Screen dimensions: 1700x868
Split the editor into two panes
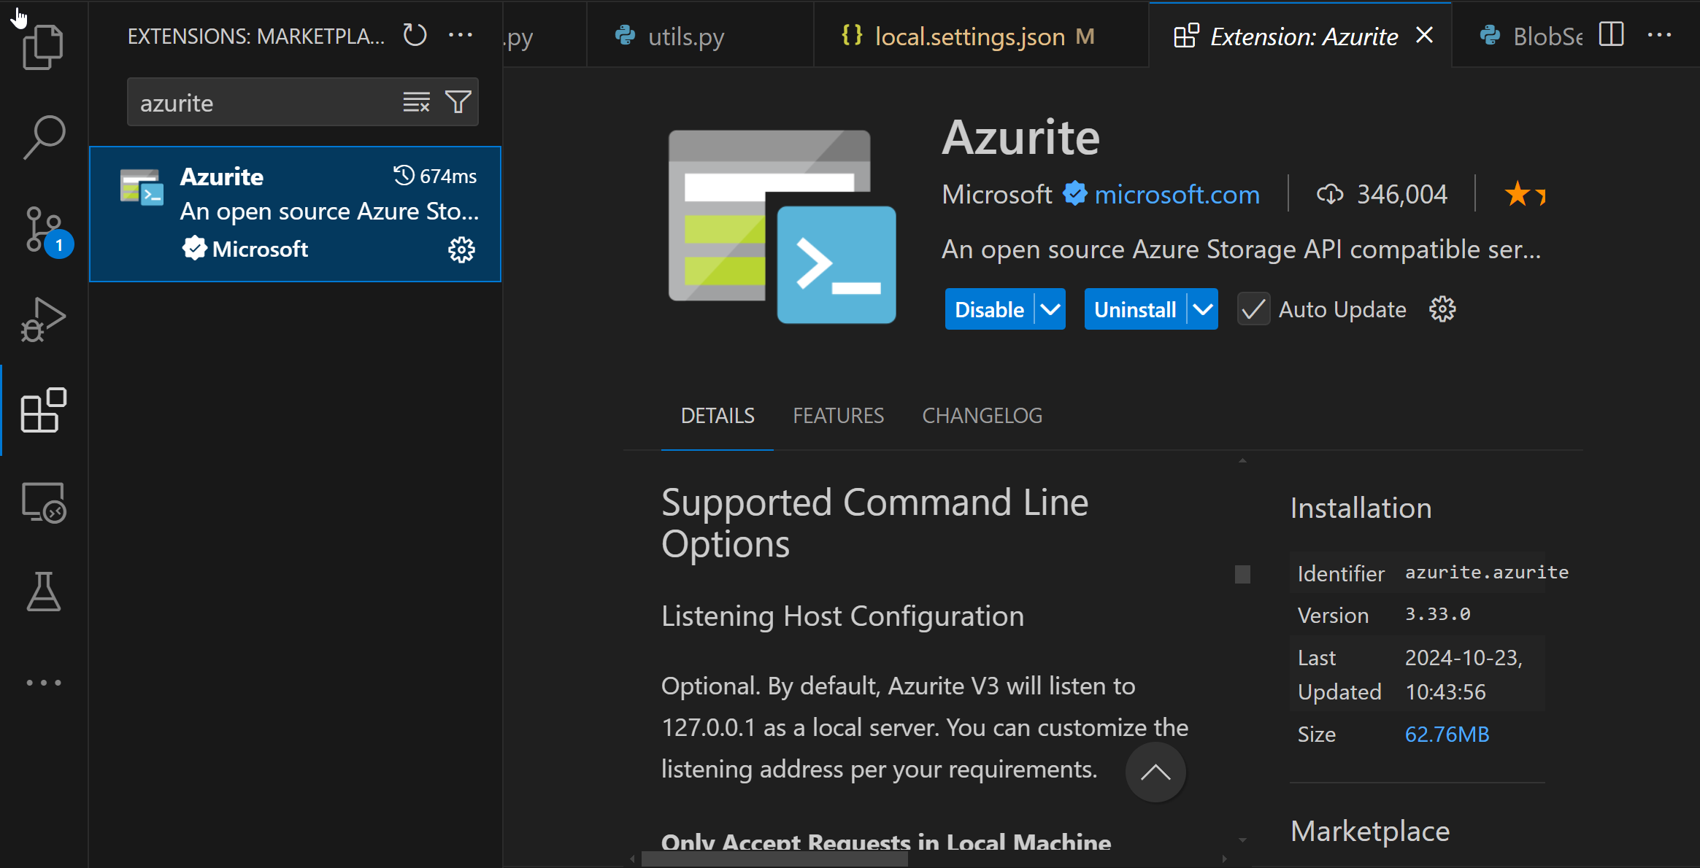point(1612,34)
